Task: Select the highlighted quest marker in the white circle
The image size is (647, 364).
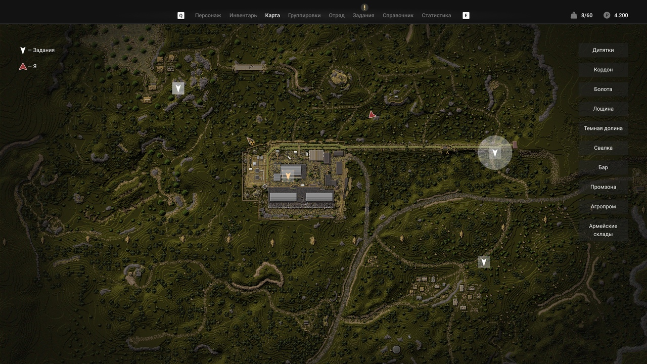Action: (495, 153)
